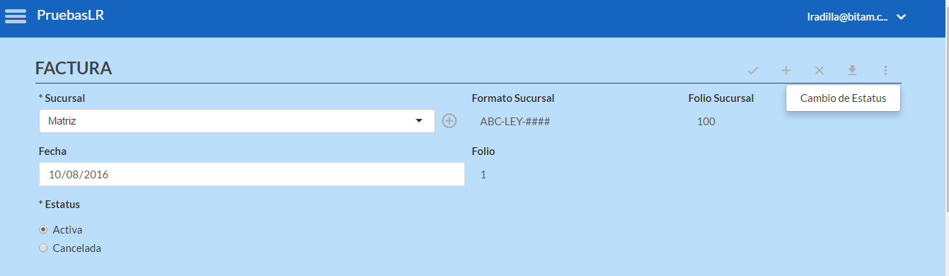Select the Activa status radio button
The height and width of the screenshot is (276, 949).
point(43,229)
